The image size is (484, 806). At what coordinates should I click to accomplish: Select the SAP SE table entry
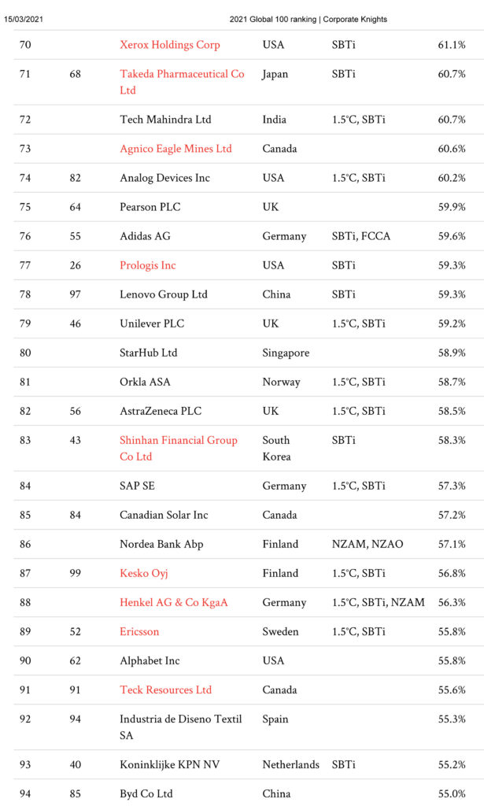tap(137, 486)
